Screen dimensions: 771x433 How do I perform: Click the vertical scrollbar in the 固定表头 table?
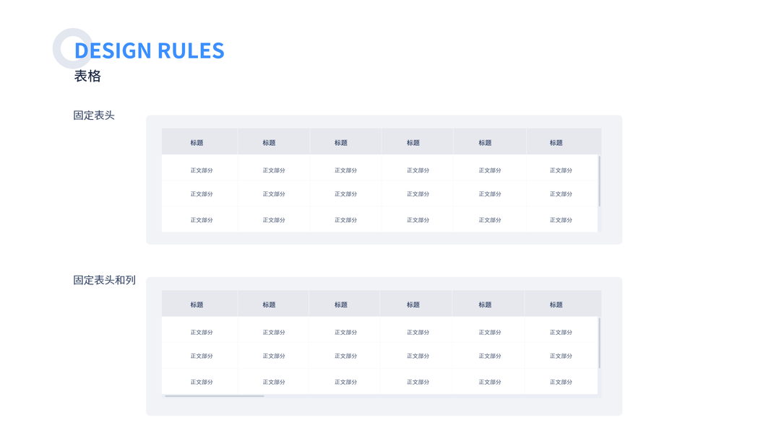599,181
